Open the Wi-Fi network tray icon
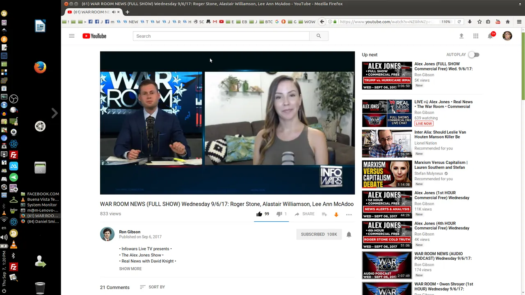Screen dimensions: 525x295 [x=4, y=220]
